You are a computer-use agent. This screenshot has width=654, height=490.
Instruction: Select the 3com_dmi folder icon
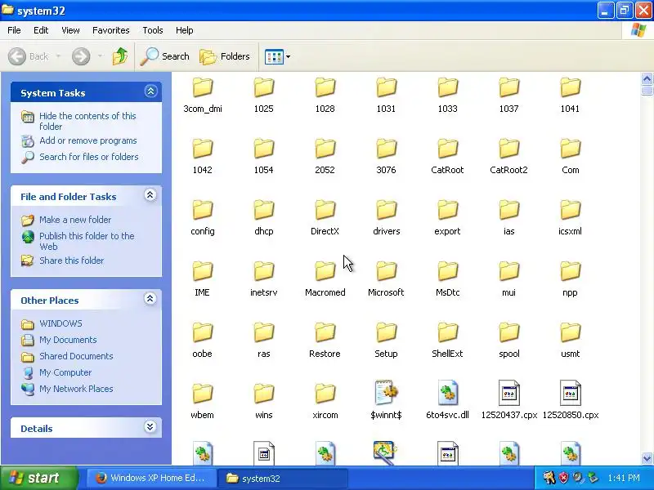(x=203, y=87)
